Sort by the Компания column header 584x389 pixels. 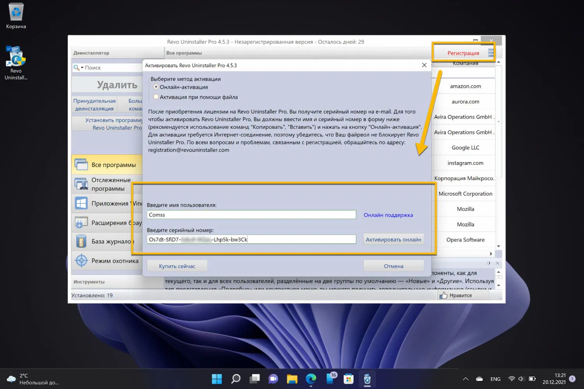click(465, 63)
